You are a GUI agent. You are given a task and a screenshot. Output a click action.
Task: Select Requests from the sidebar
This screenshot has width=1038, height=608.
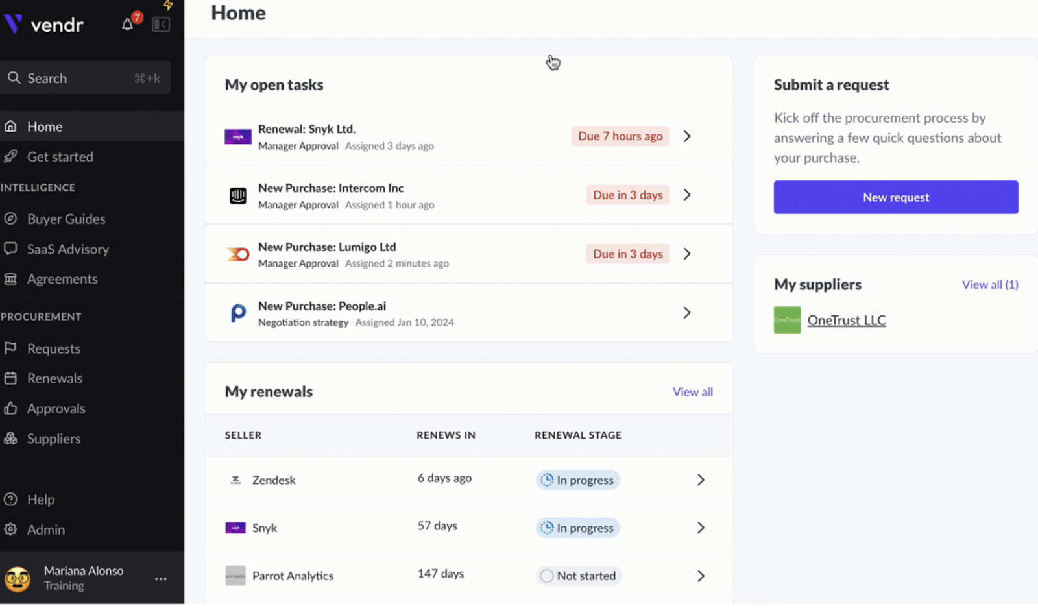coord(53,348)
